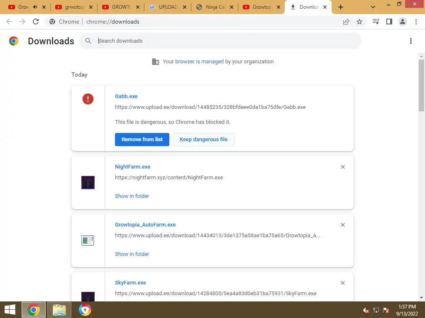Screen dimensions: 425x318
Task: Remove NightFarm.exe from list with X
Action: (x=342, y=167)
